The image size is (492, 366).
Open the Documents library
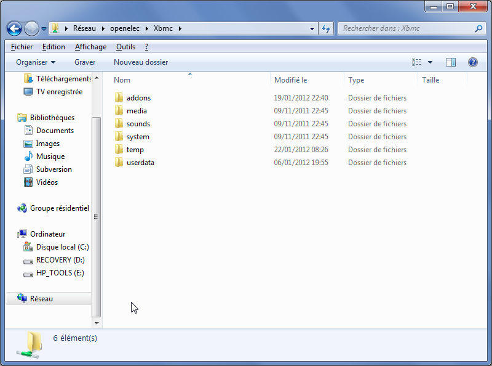coord(49,131)
